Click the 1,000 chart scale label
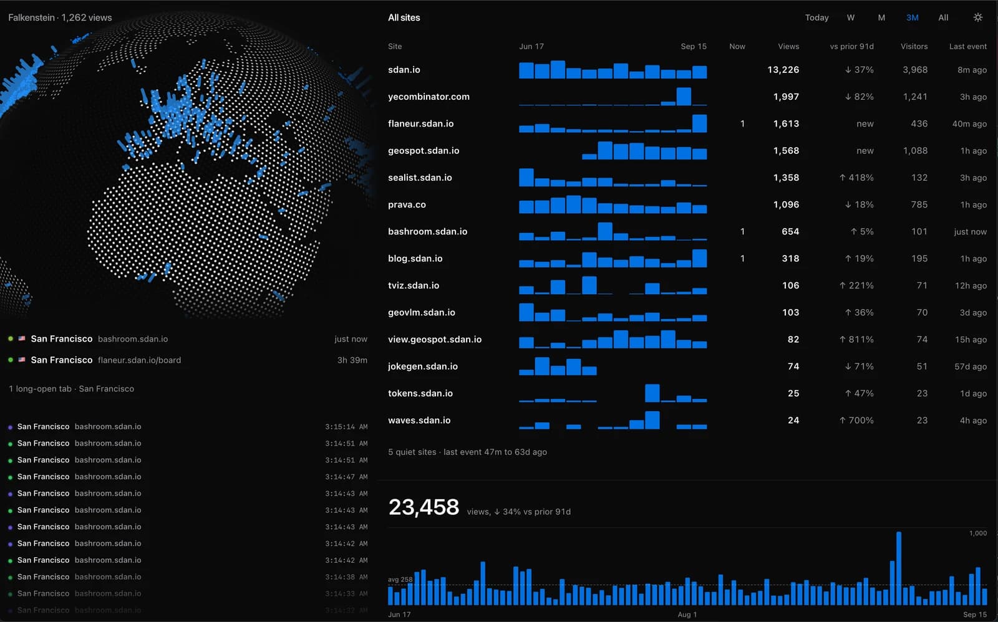The width and height of the screenshot is (998, 622). point(977,533)
